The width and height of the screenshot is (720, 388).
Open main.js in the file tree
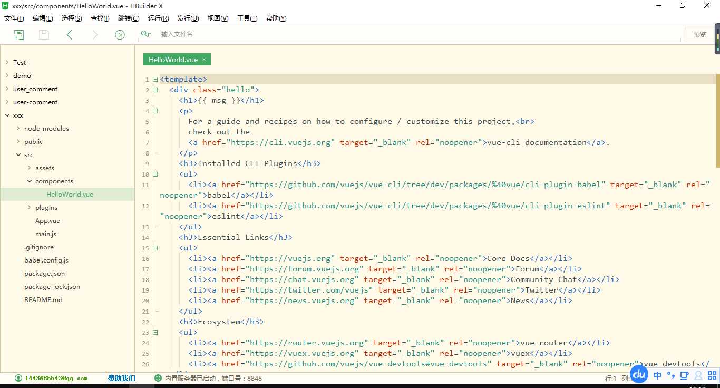click(x=46, y=234)
